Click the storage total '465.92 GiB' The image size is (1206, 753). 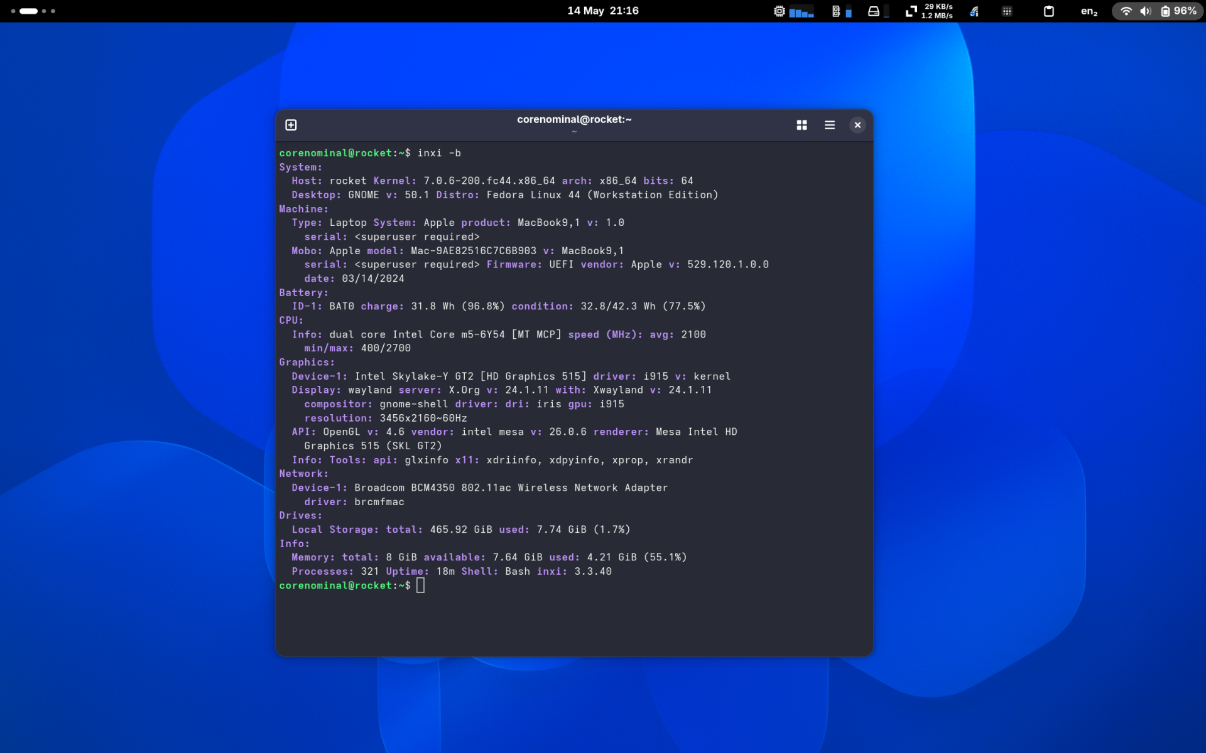tap(461, 530)
